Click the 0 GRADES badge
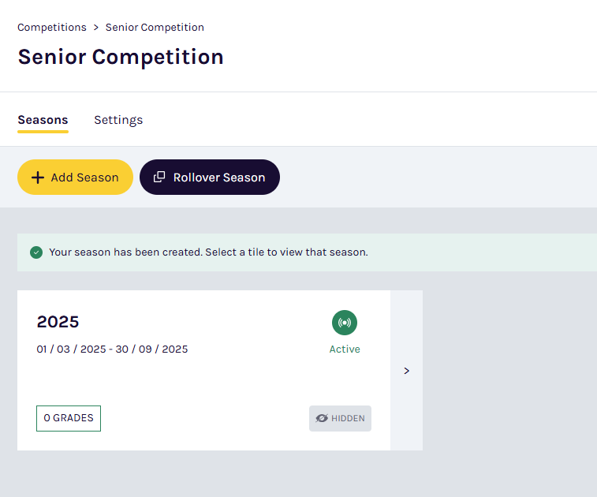Image resolution: width=597 pixels, height=497 pixels. point(69,418)
